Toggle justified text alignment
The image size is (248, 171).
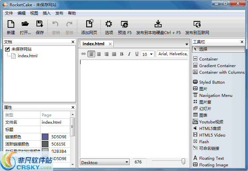114,54
